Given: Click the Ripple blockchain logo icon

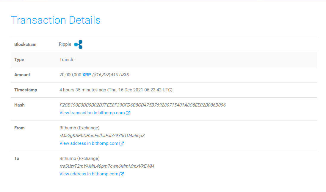Looking at the screenshot, I should click(79, 45).
